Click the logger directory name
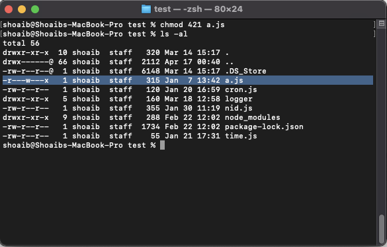 coord(239,99)
